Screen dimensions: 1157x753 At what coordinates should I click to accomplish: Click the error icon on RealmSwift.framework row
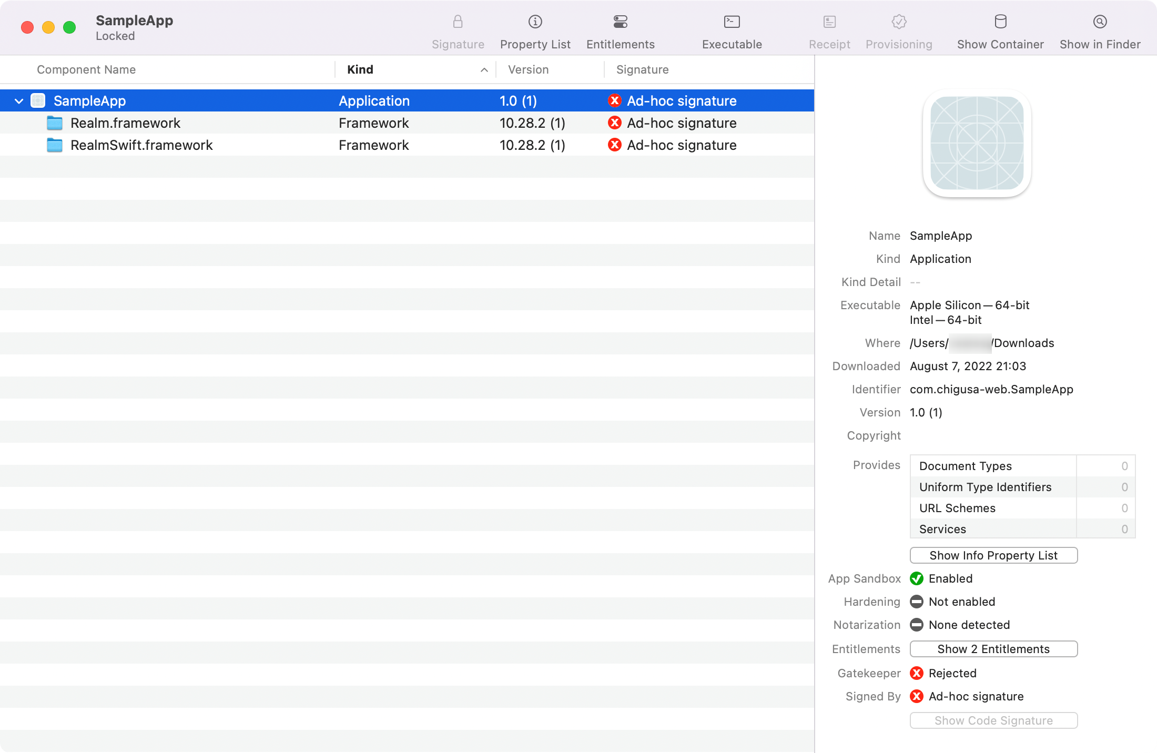(x=614, y=145)
